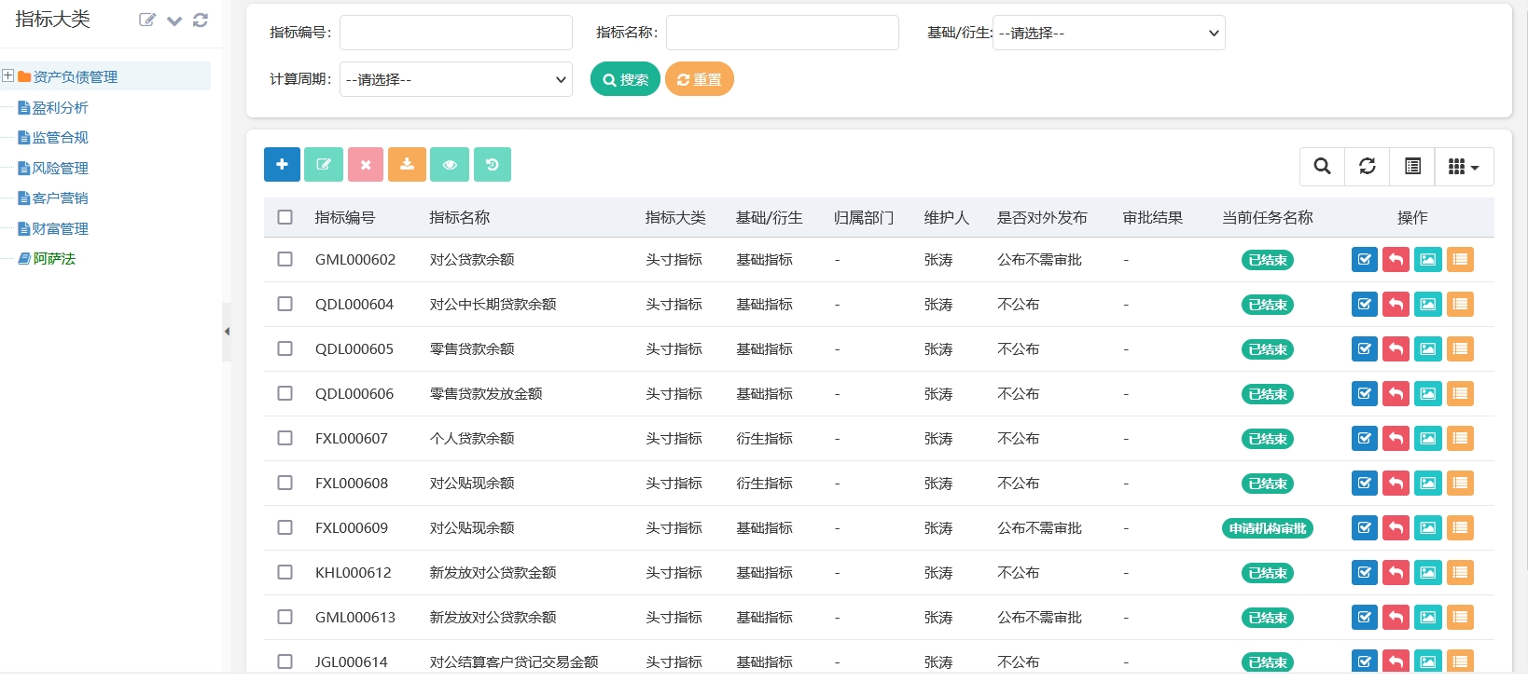Screen dimensions: 1528x682
Task: Expand the 资产负债管理 tree node plus
Action: [x=7, y=76]
